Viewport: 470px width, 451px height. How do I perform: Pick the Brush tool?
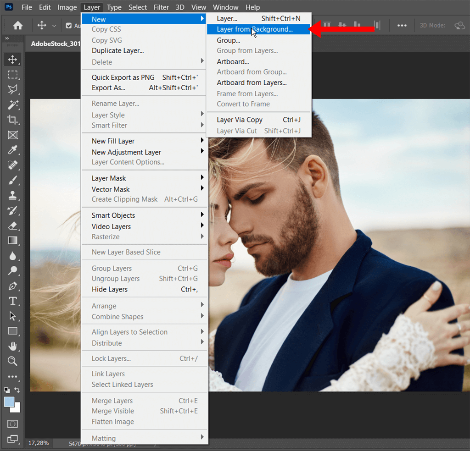[12, 180]
